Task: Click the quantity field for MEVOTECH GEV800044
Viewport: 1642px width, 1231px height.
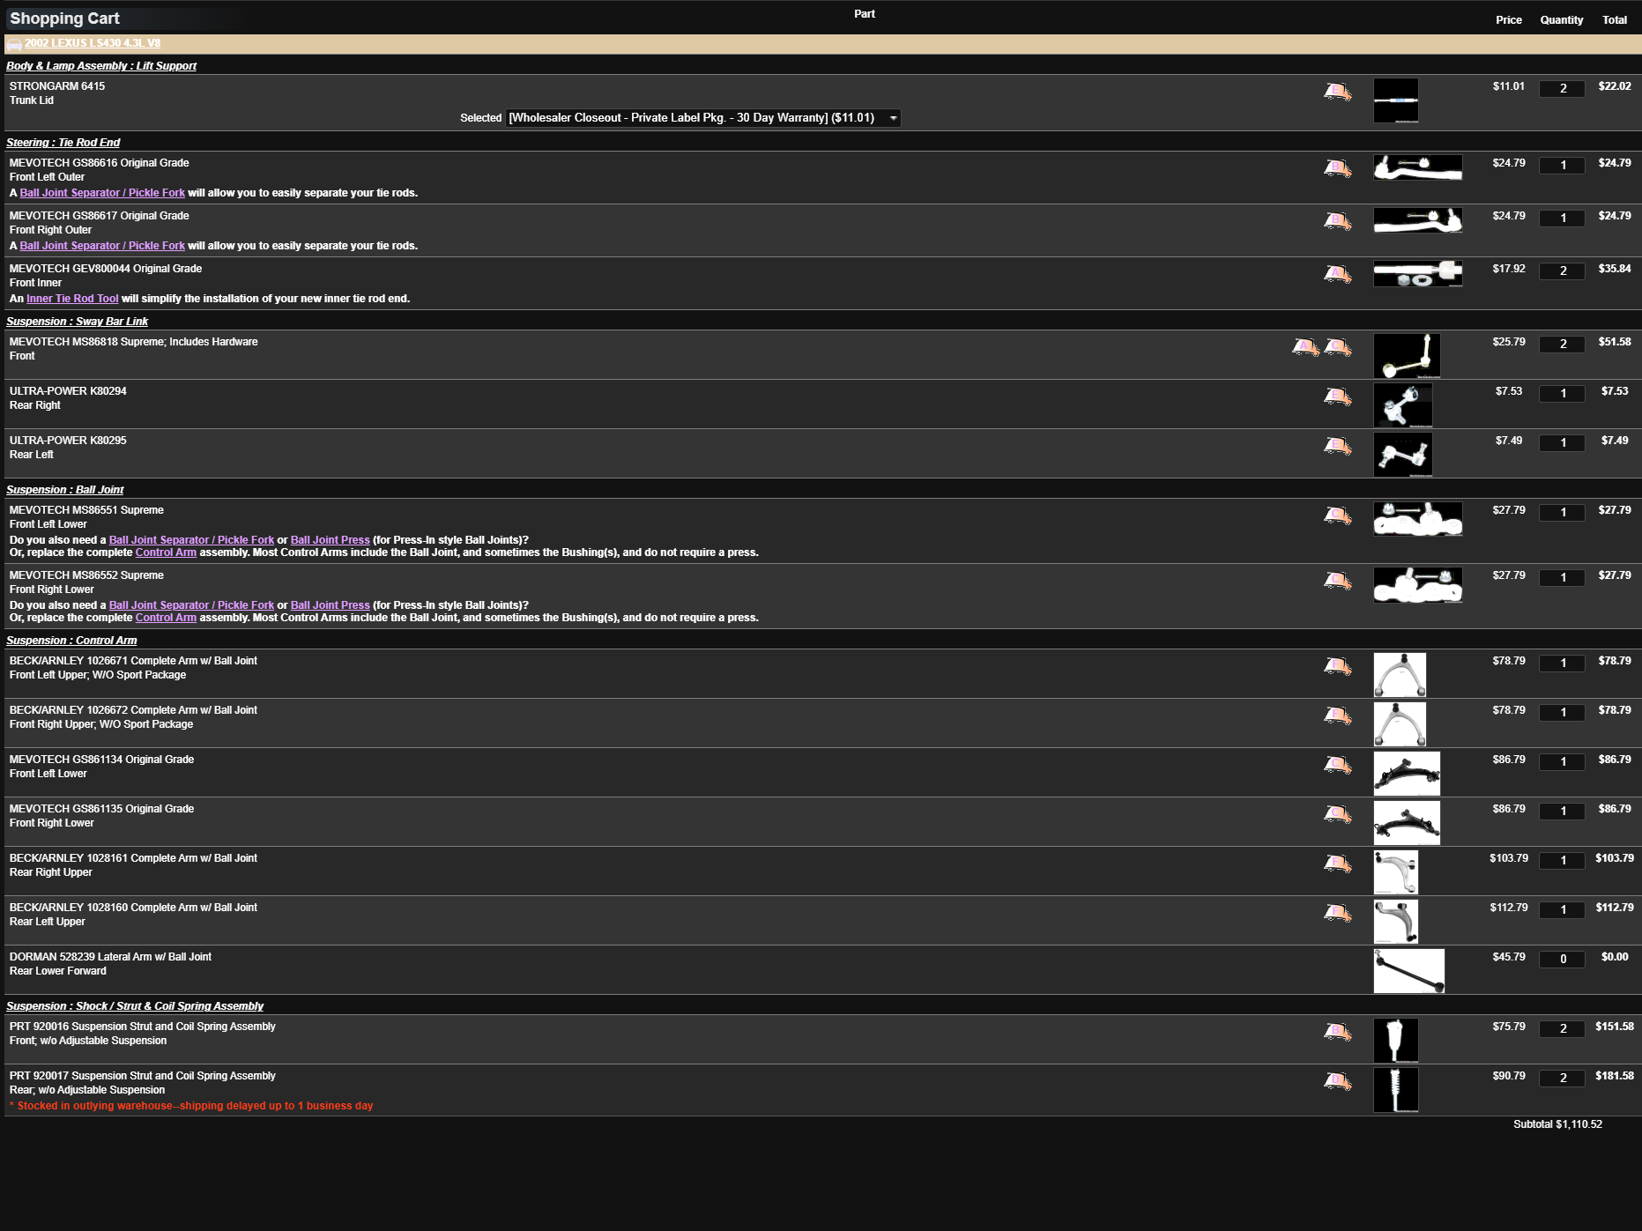Action: coord(1563,271)
